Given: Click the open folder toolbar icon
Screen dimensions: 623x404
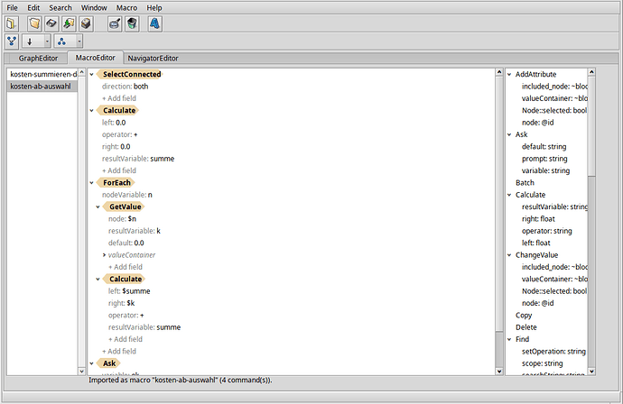Looking at the screenshot, I should [x=34, y=23].
